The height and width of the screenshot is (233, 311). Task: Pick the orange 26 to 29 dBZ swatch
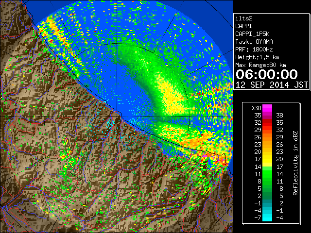coord(267,137)
